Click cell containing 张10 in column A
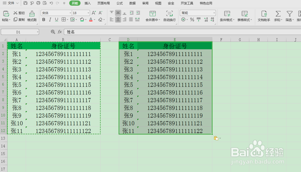This screenshot has width=301, height=172. [17, 123]
